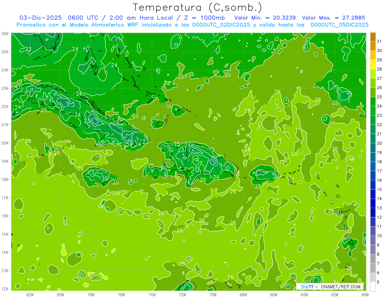Click latitude axis label "15N"
The width and height of the screenshot is (388, 299).
[x=5, y=234]
